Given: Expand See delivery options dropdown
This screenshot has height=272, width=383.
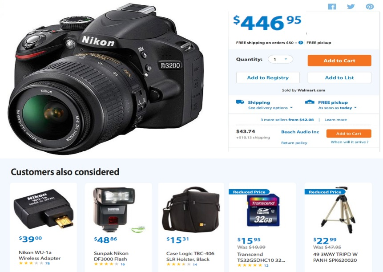Looking at the screenshot, I should click(270, 108).
